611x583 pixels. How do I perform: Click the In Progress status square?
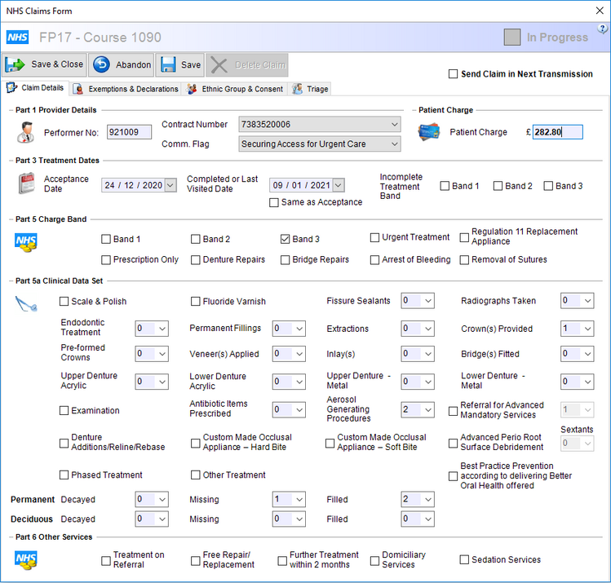click(x=512, y=38)
